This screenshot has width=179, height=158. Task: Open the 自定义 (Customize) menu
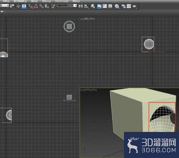point(47,1)
